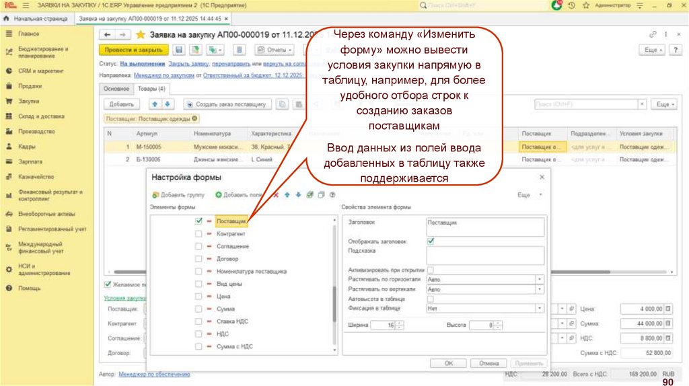
Task: Open the goods table Еще dropdown
Action: tap(664, 104)
